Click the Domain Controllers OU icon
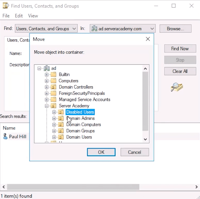 point(53,87)
